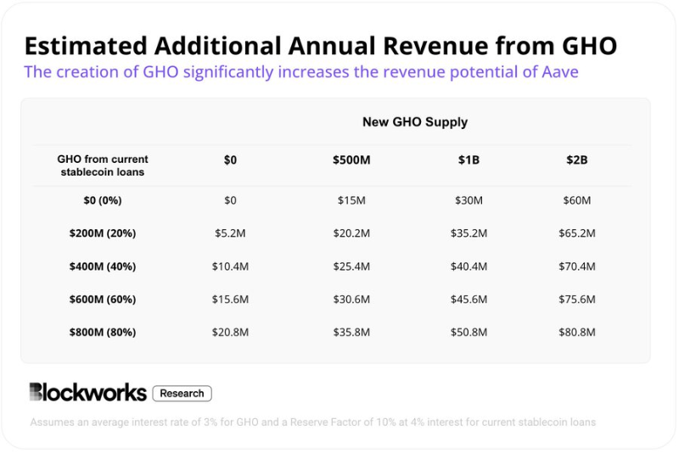Select the $800M (80%) row label
Screen dimensions: 679x453
(103, 333)
